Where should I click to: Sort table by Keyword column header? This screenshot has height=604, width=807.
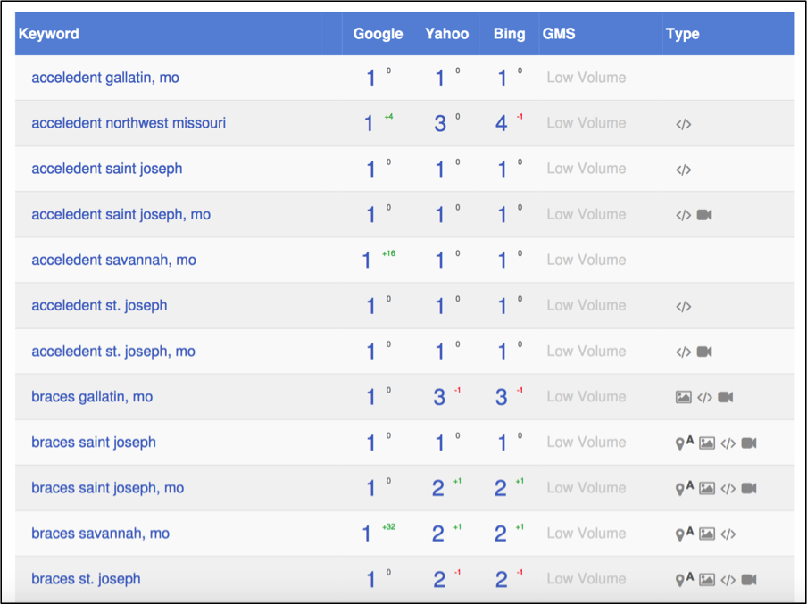pos(49,34)
